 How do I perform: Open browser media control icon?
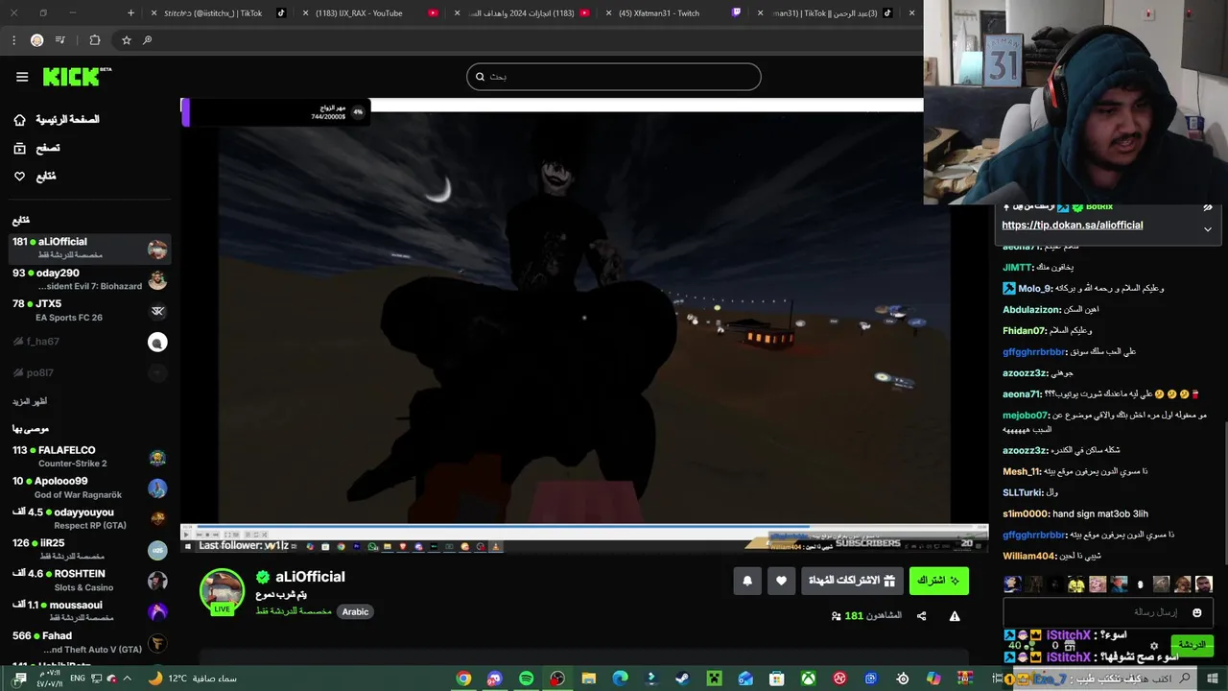click(x=60, y=40)
